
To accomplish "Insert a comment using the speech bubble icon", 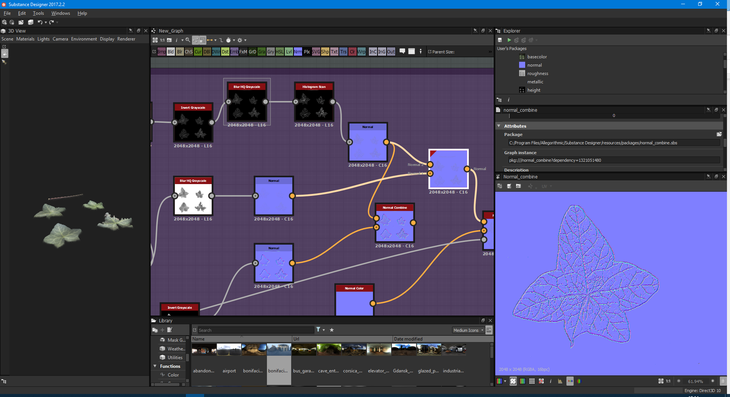I will (402, 51).
